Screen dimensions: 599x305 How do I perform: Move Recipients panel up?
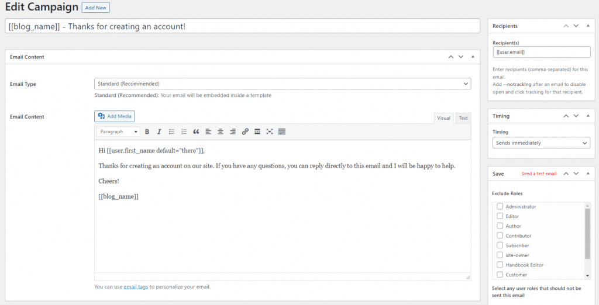coord(566,26)
